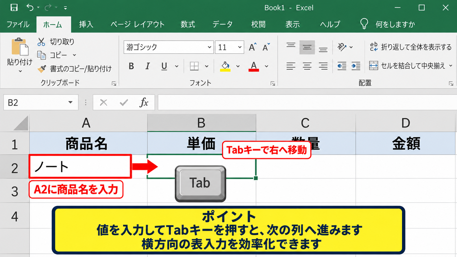Toggle middle vertical alignment
This screenshot has width=457, height=257.
(307, 47)
